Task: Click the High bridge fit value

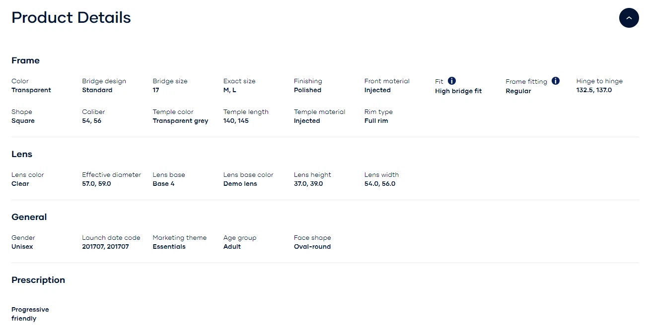Action: pos(458,91)
